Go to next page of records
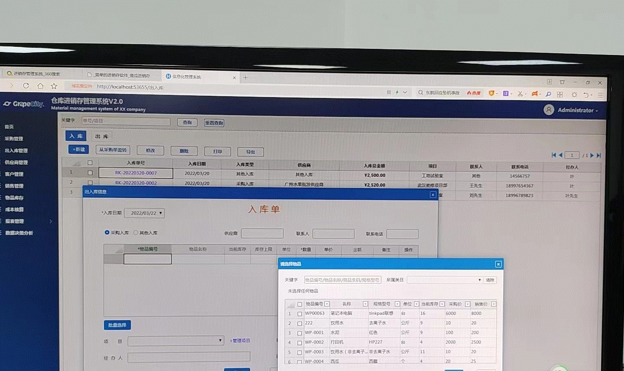The height and width of the screenshot is (371, 624). (x=592, y=155)
